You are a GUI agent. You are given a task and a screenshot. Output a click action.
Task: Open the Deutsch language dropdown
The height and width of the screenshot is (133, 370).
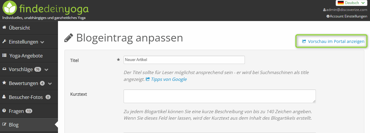click(352, 3)
